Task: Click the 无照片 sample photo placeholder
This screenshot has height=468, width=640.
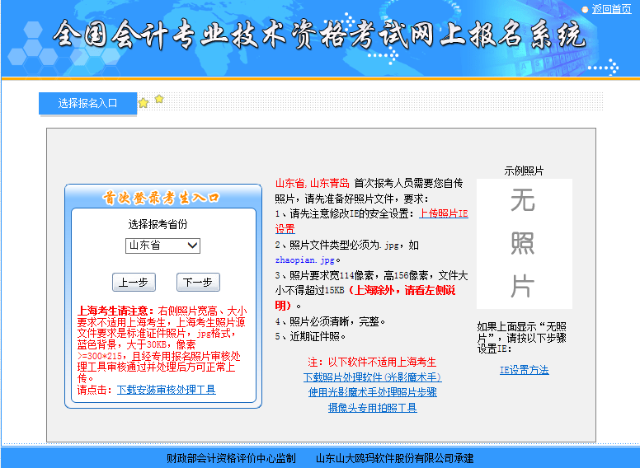Action: (x=523, y=244)
